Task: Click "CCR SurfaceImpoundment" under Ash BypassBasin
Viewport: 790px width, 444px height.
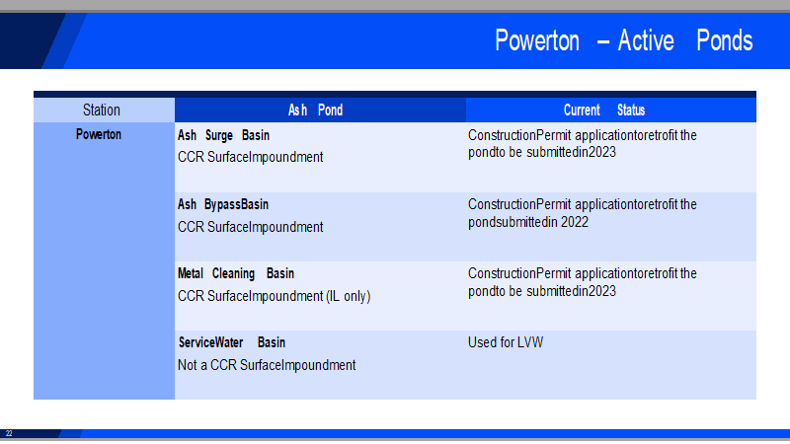Action: [x=250, y=226]
